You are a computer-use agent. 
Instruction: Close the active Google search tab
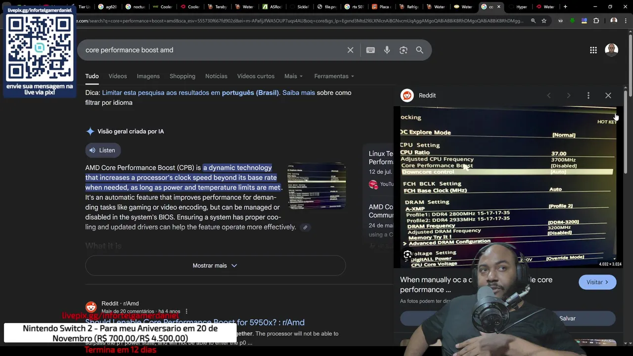coord(498,7)
